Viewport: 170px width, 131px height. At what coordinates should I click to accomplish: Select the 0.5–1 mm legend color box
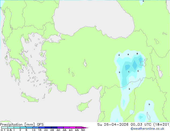click(11, 128)
